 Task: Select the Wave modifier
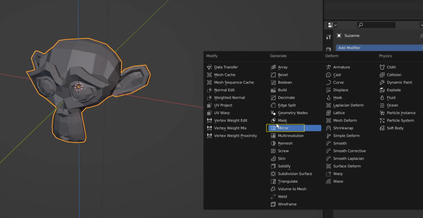tap(338, 182)
